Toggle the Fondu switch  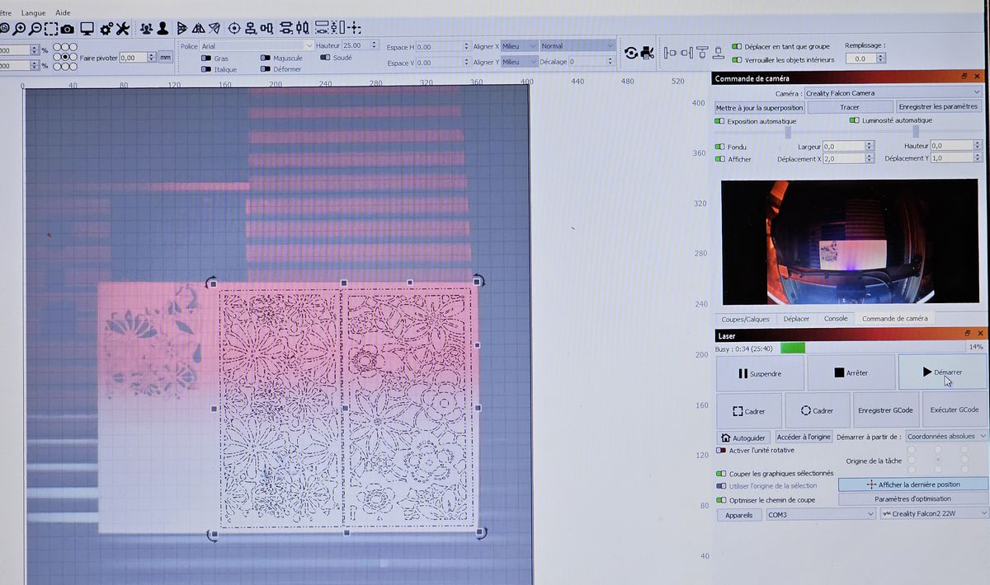[720, 147]
